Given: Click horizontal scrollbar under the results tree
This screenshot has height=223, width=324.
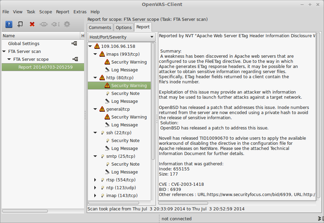Looking at the screenshot, I should [x=113, y=203].
